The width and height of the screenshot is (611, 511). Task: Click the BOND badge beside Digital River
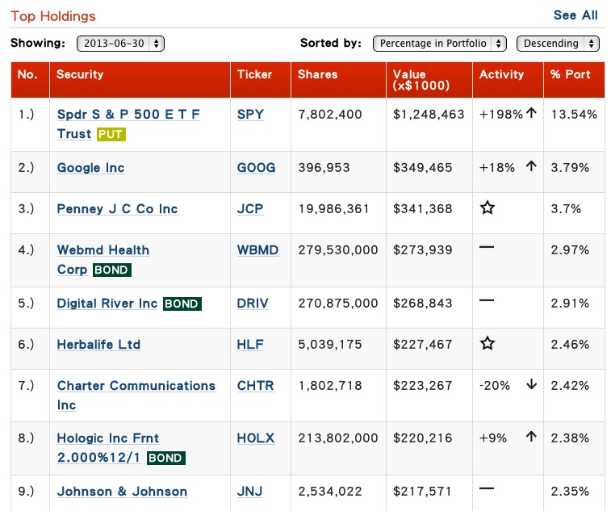point(182,304)
